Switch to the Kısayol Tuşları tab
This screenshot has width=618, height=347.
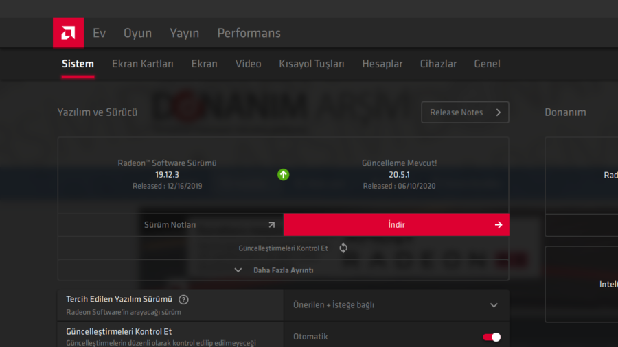(311, 64)
